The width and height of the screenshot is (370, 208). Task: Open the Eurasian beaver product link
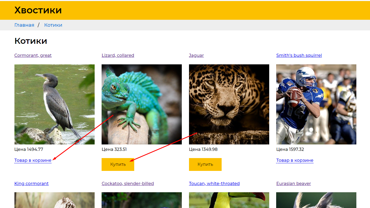294,184
